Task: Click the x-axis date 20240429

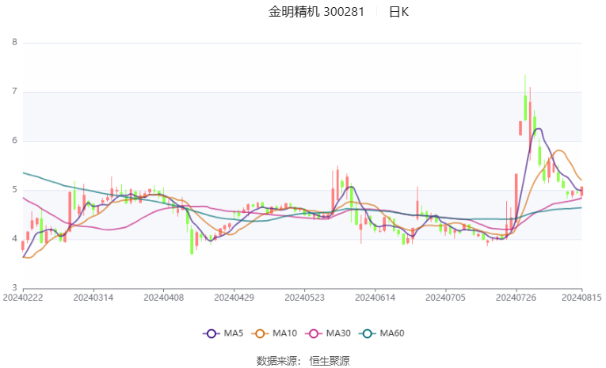Action: point(234,298)
